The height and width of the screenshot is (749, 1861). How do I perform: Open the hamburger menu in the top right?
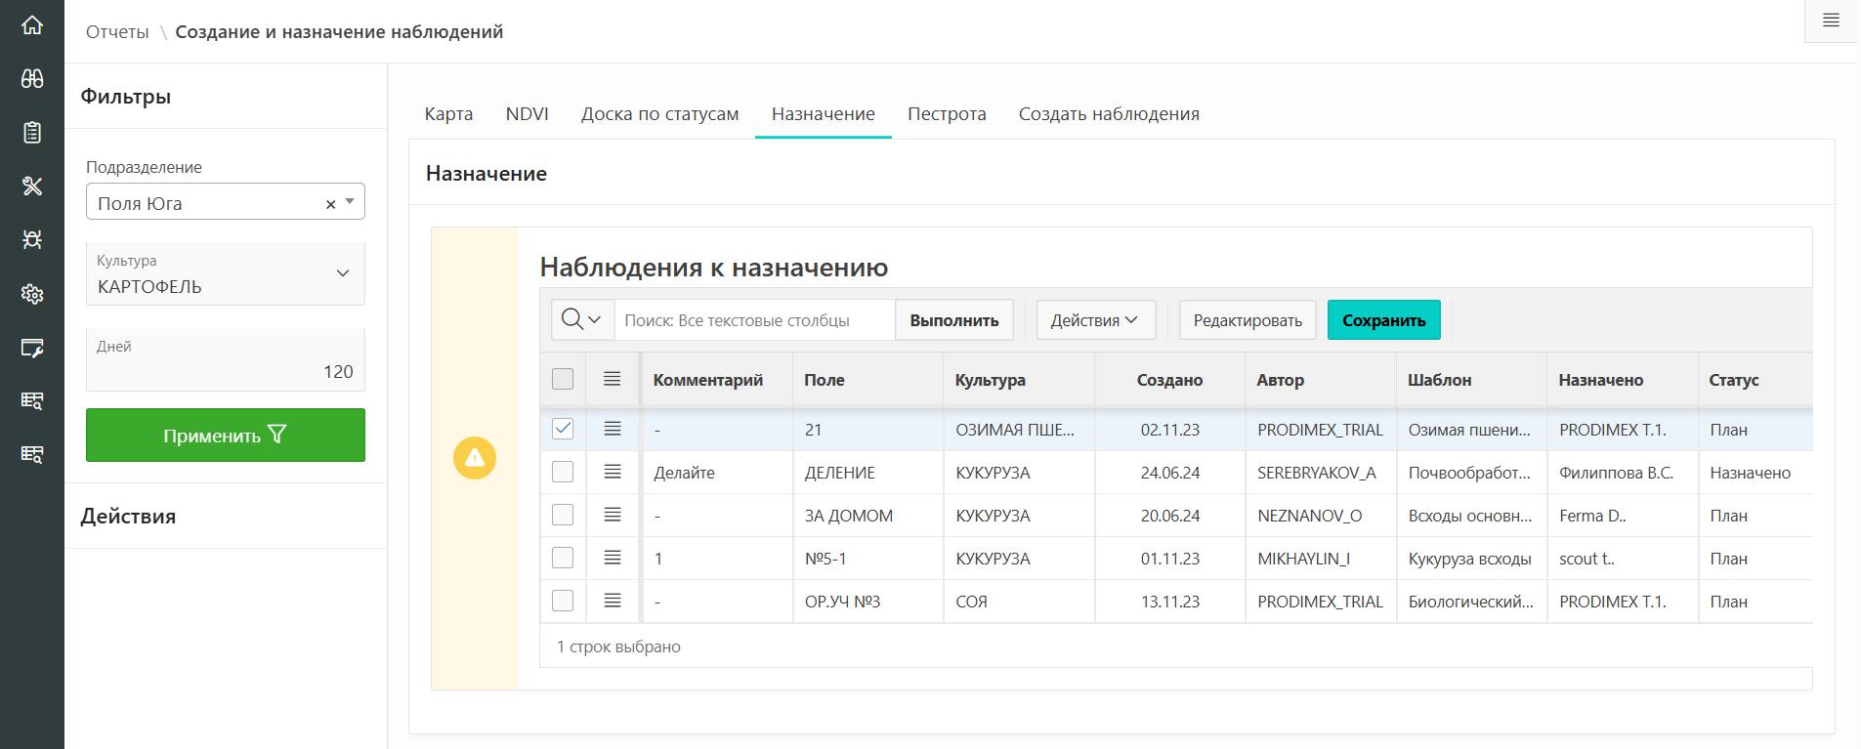click(1831, 21)
